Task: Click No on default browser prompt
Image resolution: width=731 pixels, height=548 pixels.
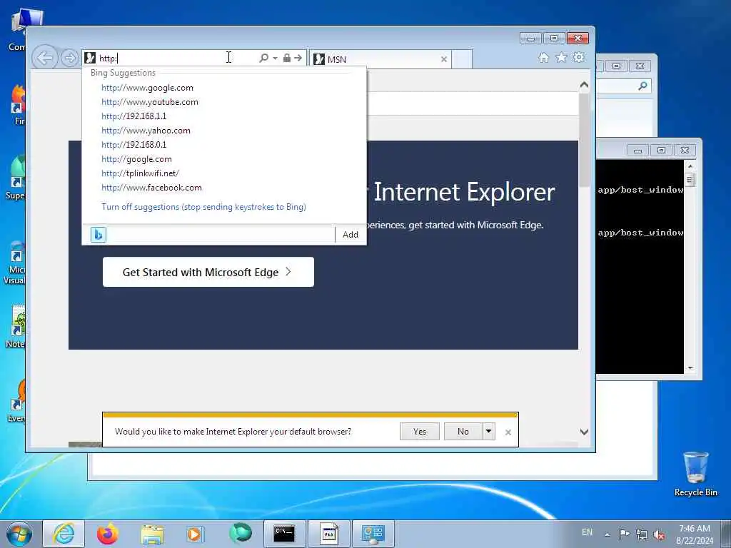Action: [x=463, y=432]
